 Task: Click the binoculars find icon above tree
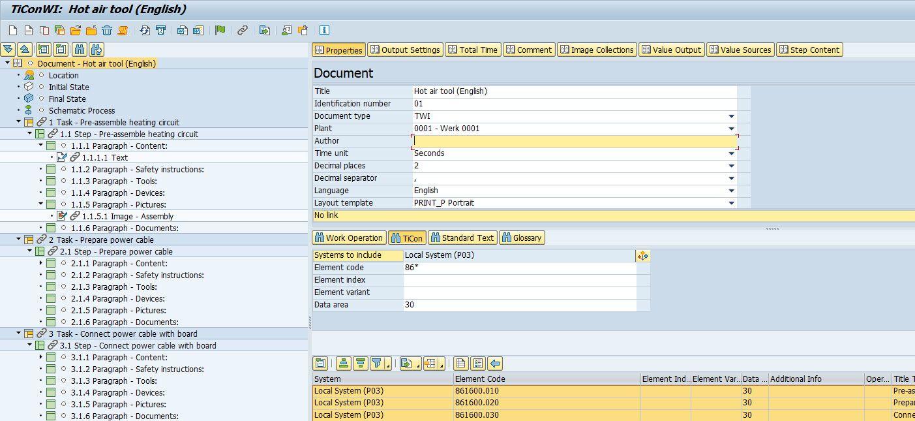pyautogui.click(x=80, y=50)
